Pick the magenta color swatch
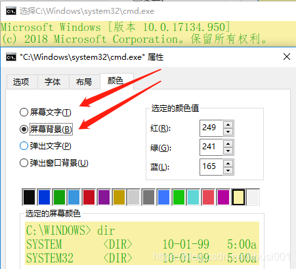Image resolution: width=296 pixels, height=269 pixels. click(x=223, y=197)
